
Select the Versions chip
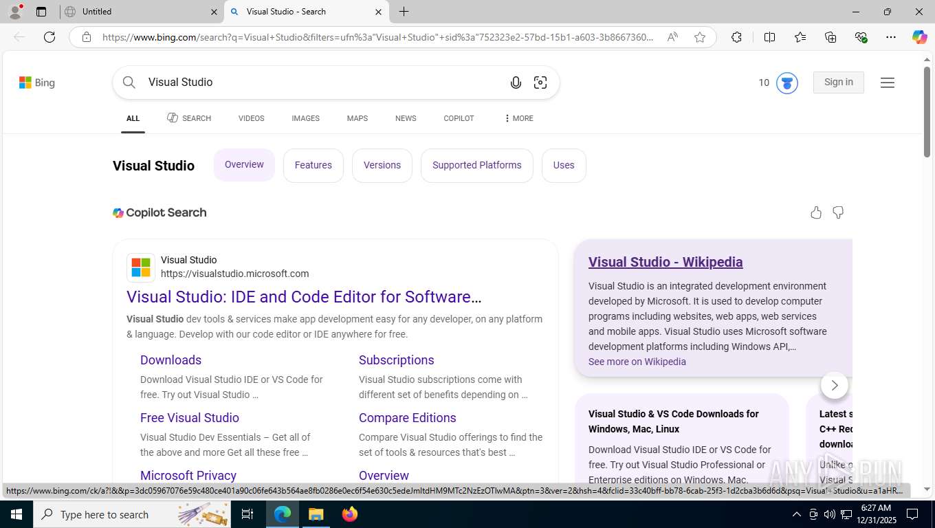[x=382, y=166]
